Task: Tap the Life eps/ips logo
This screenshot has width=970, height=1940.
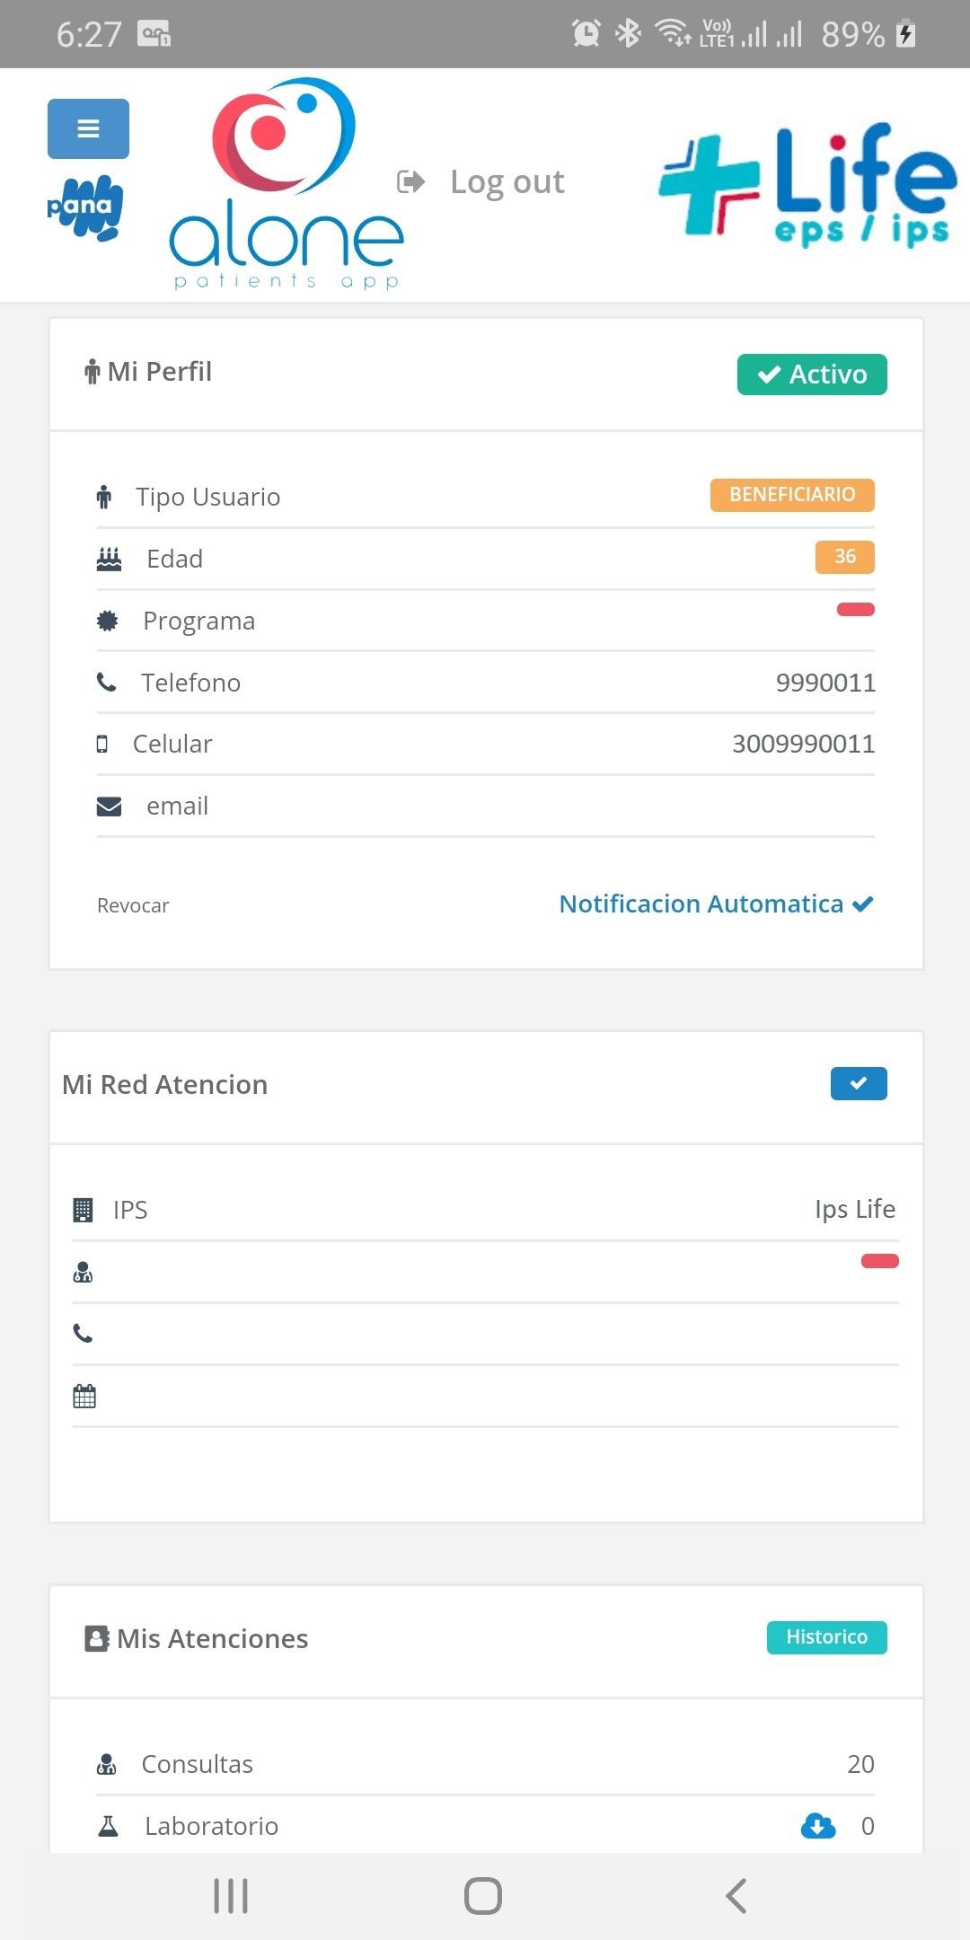Action: coord(808,185)
